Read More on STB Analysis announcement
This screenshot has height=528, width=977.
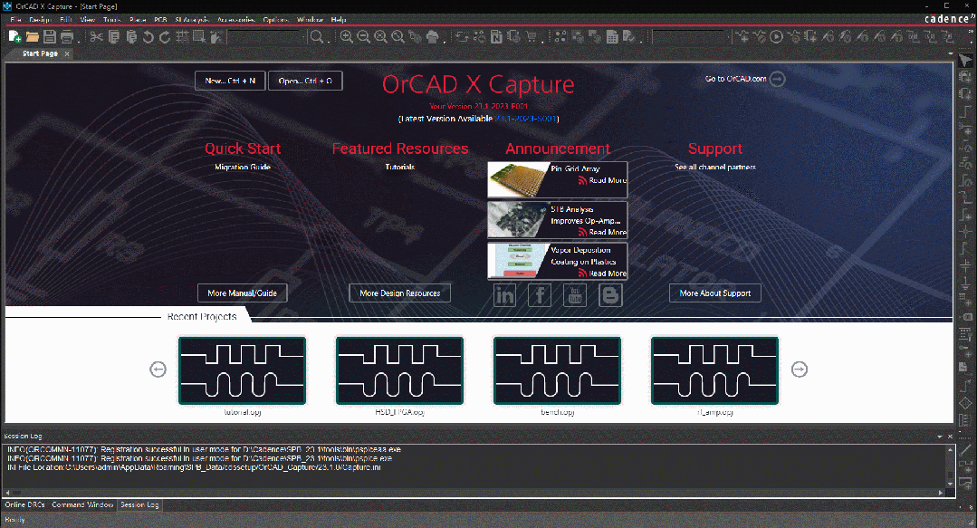(x=602, y=232)
